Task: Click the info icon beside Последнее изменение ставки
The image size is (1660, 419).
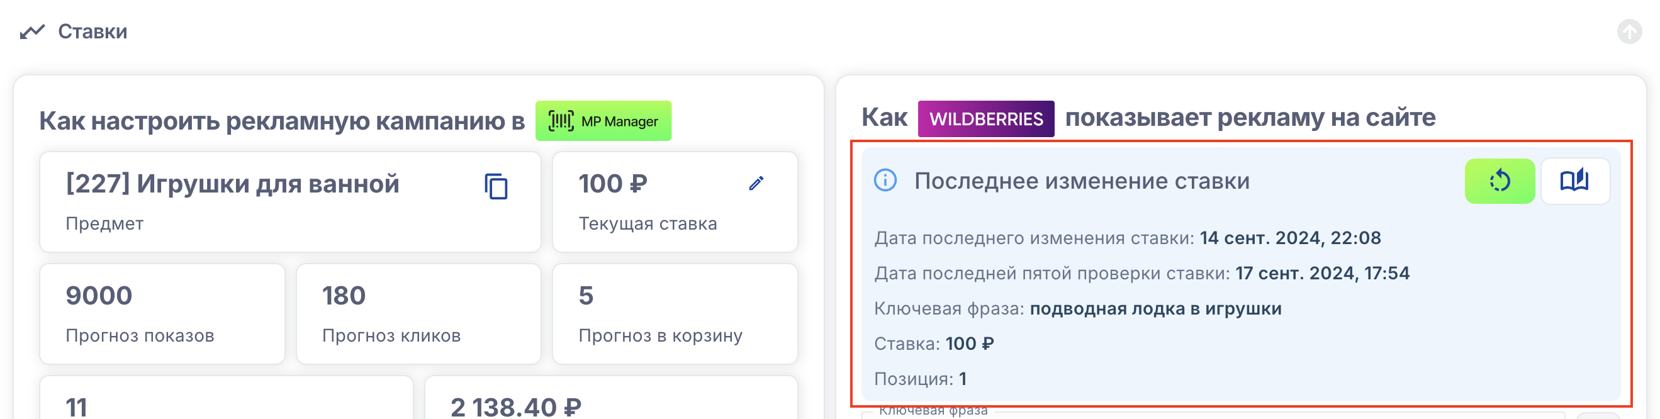Action: (885, 181)
